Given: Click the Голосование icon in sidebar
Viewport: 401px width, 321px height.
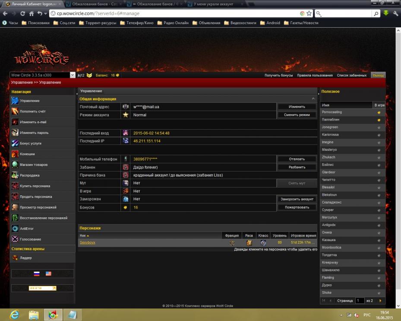Looking at the screenshot, I should coord(15,239).
